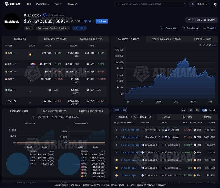Open BlackRock's website globe icon

click(x=85, y=21)
